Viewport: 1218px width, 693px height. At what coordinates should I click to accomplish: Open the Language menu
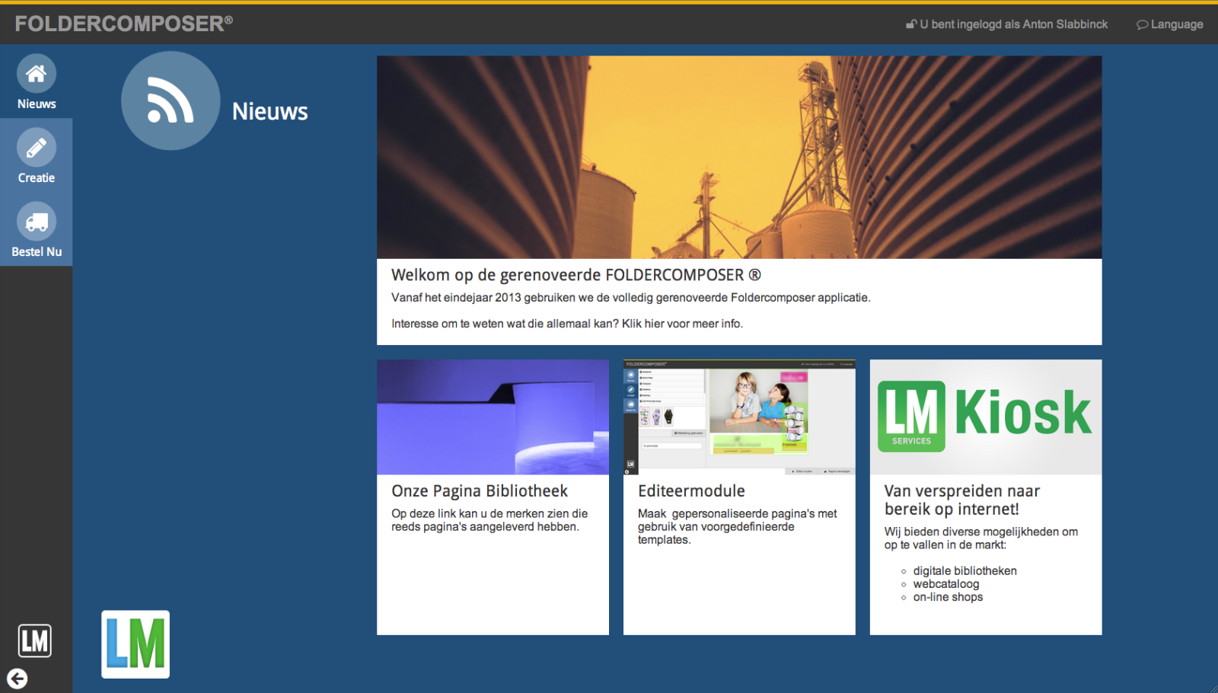click(x=1170, y=24)
